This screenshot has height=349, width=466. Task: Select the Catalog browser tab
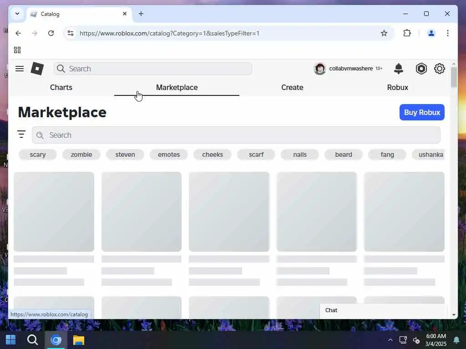(79, 14)
